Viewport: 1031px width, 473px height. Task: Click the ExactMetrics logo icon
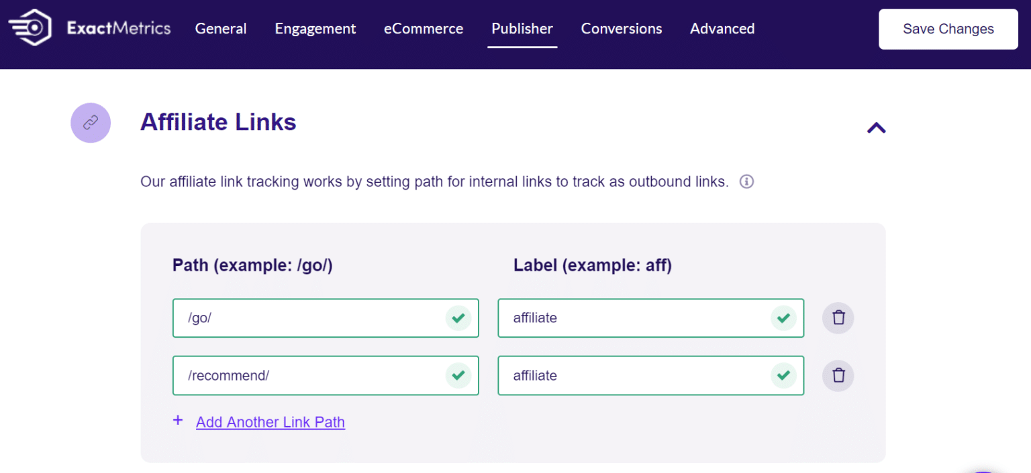(x=30, y=27)
